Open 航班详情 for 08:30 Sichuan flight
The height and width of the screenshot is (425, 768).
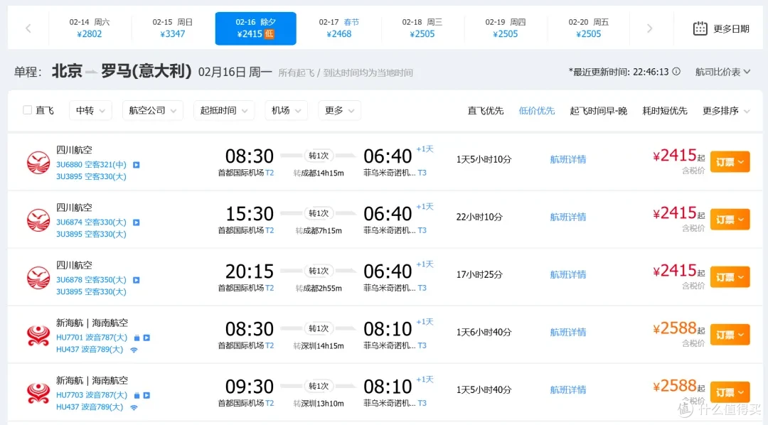(x=567, y=159)
